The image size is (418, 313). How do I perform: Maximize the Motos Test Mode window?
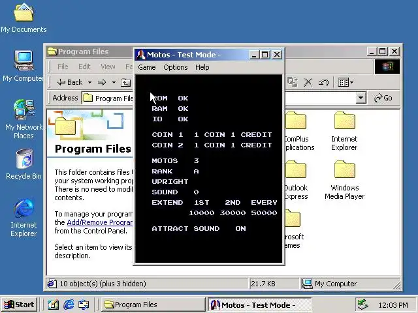[265, 55]
